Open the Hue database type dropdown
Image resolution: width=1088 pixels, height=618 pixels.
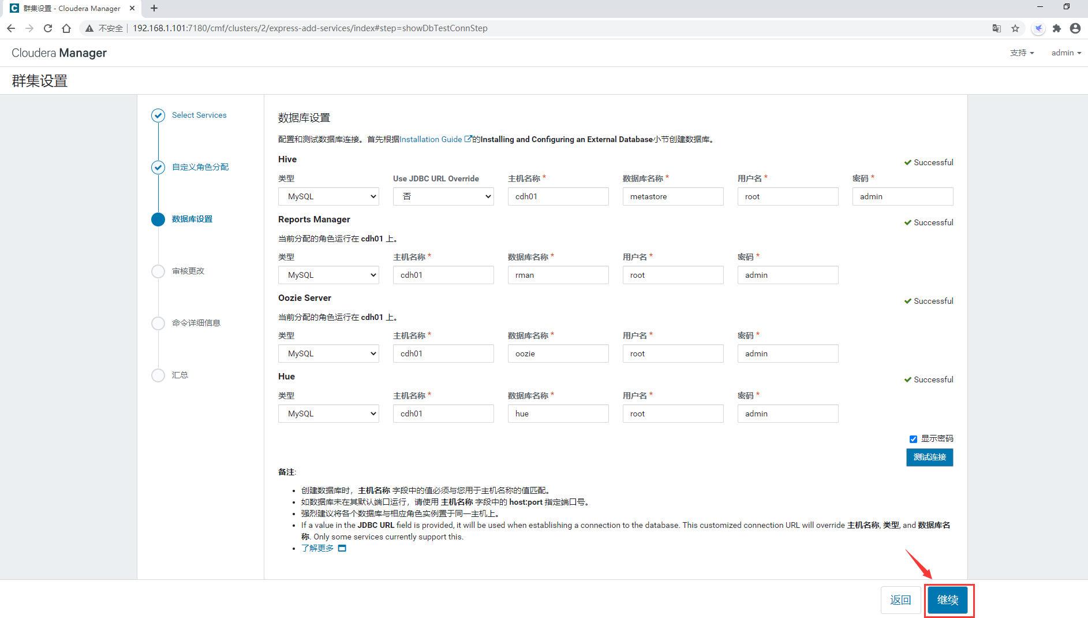(328, 414)
